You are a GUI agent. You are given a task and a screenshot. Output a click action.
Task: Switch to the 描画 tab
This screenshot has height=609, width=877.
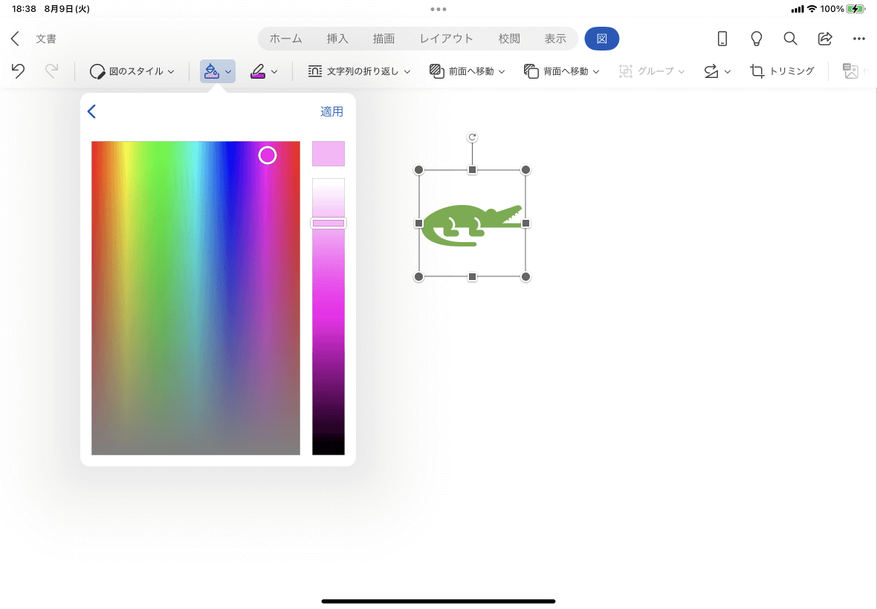pos(384,39)
